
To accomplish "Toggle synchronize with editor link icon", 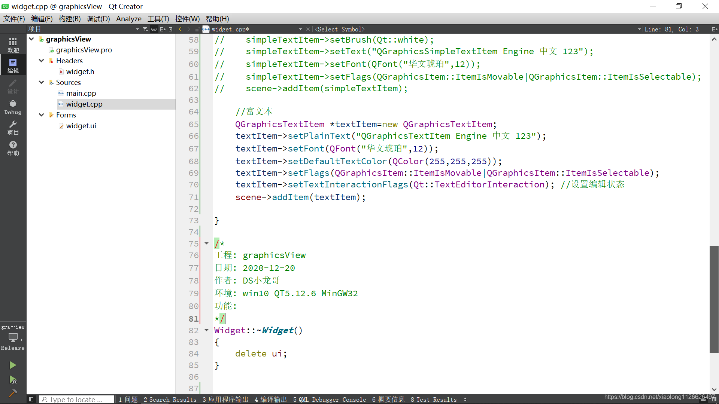I will tap(154, 29).
